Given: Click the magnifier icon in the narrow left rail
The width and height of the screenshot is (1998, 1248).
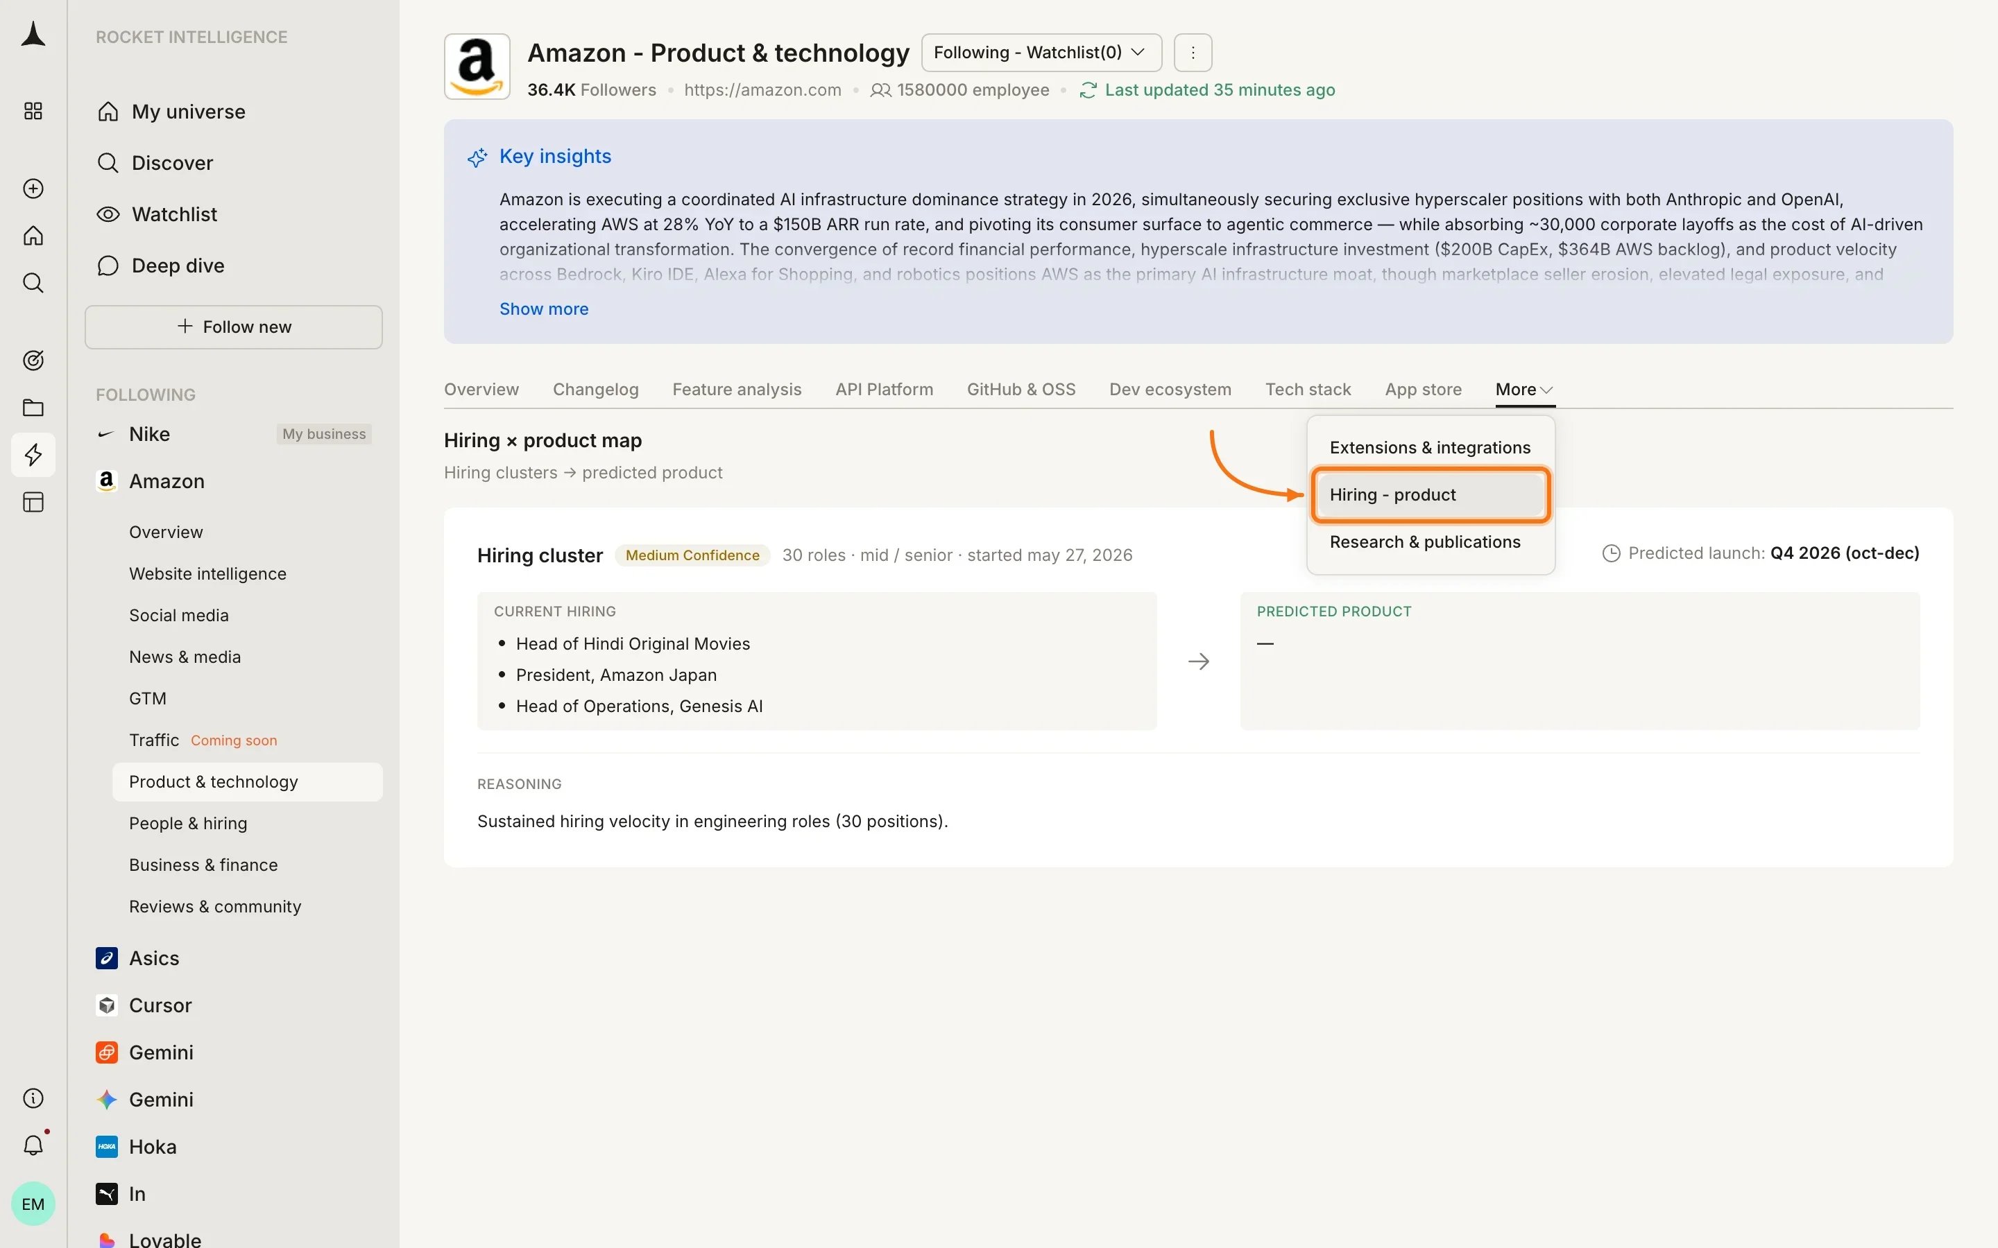Looking at the screenshot, I should 33,283.
